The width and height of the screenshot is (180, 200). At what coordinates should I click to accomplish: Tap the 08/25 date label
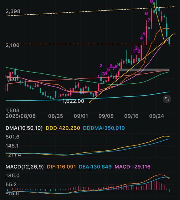click(x=55, y=116)
